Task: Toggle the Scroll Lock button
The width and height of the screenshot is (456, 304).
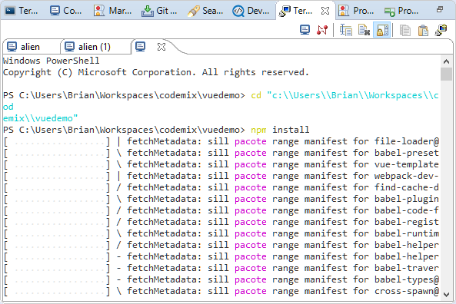Action: click(x=382, y=30)
